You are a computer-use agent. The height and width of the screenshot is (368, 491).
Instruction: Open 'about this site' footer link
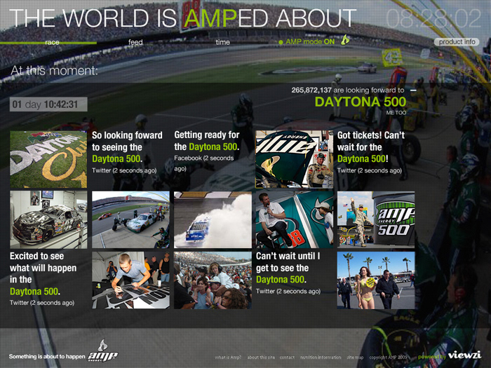pyautogui.click(x=261, y=357)
